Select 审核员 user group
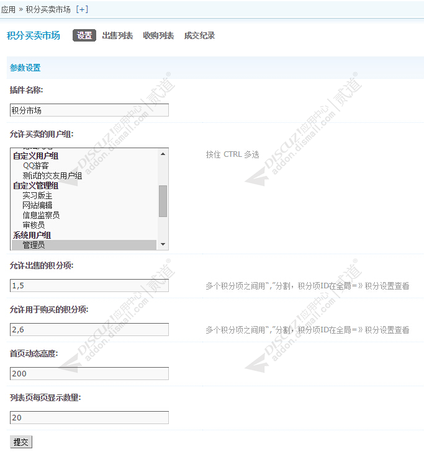This screenshot has height=452, width=424. pyautogui.click(x=34, y=225)
